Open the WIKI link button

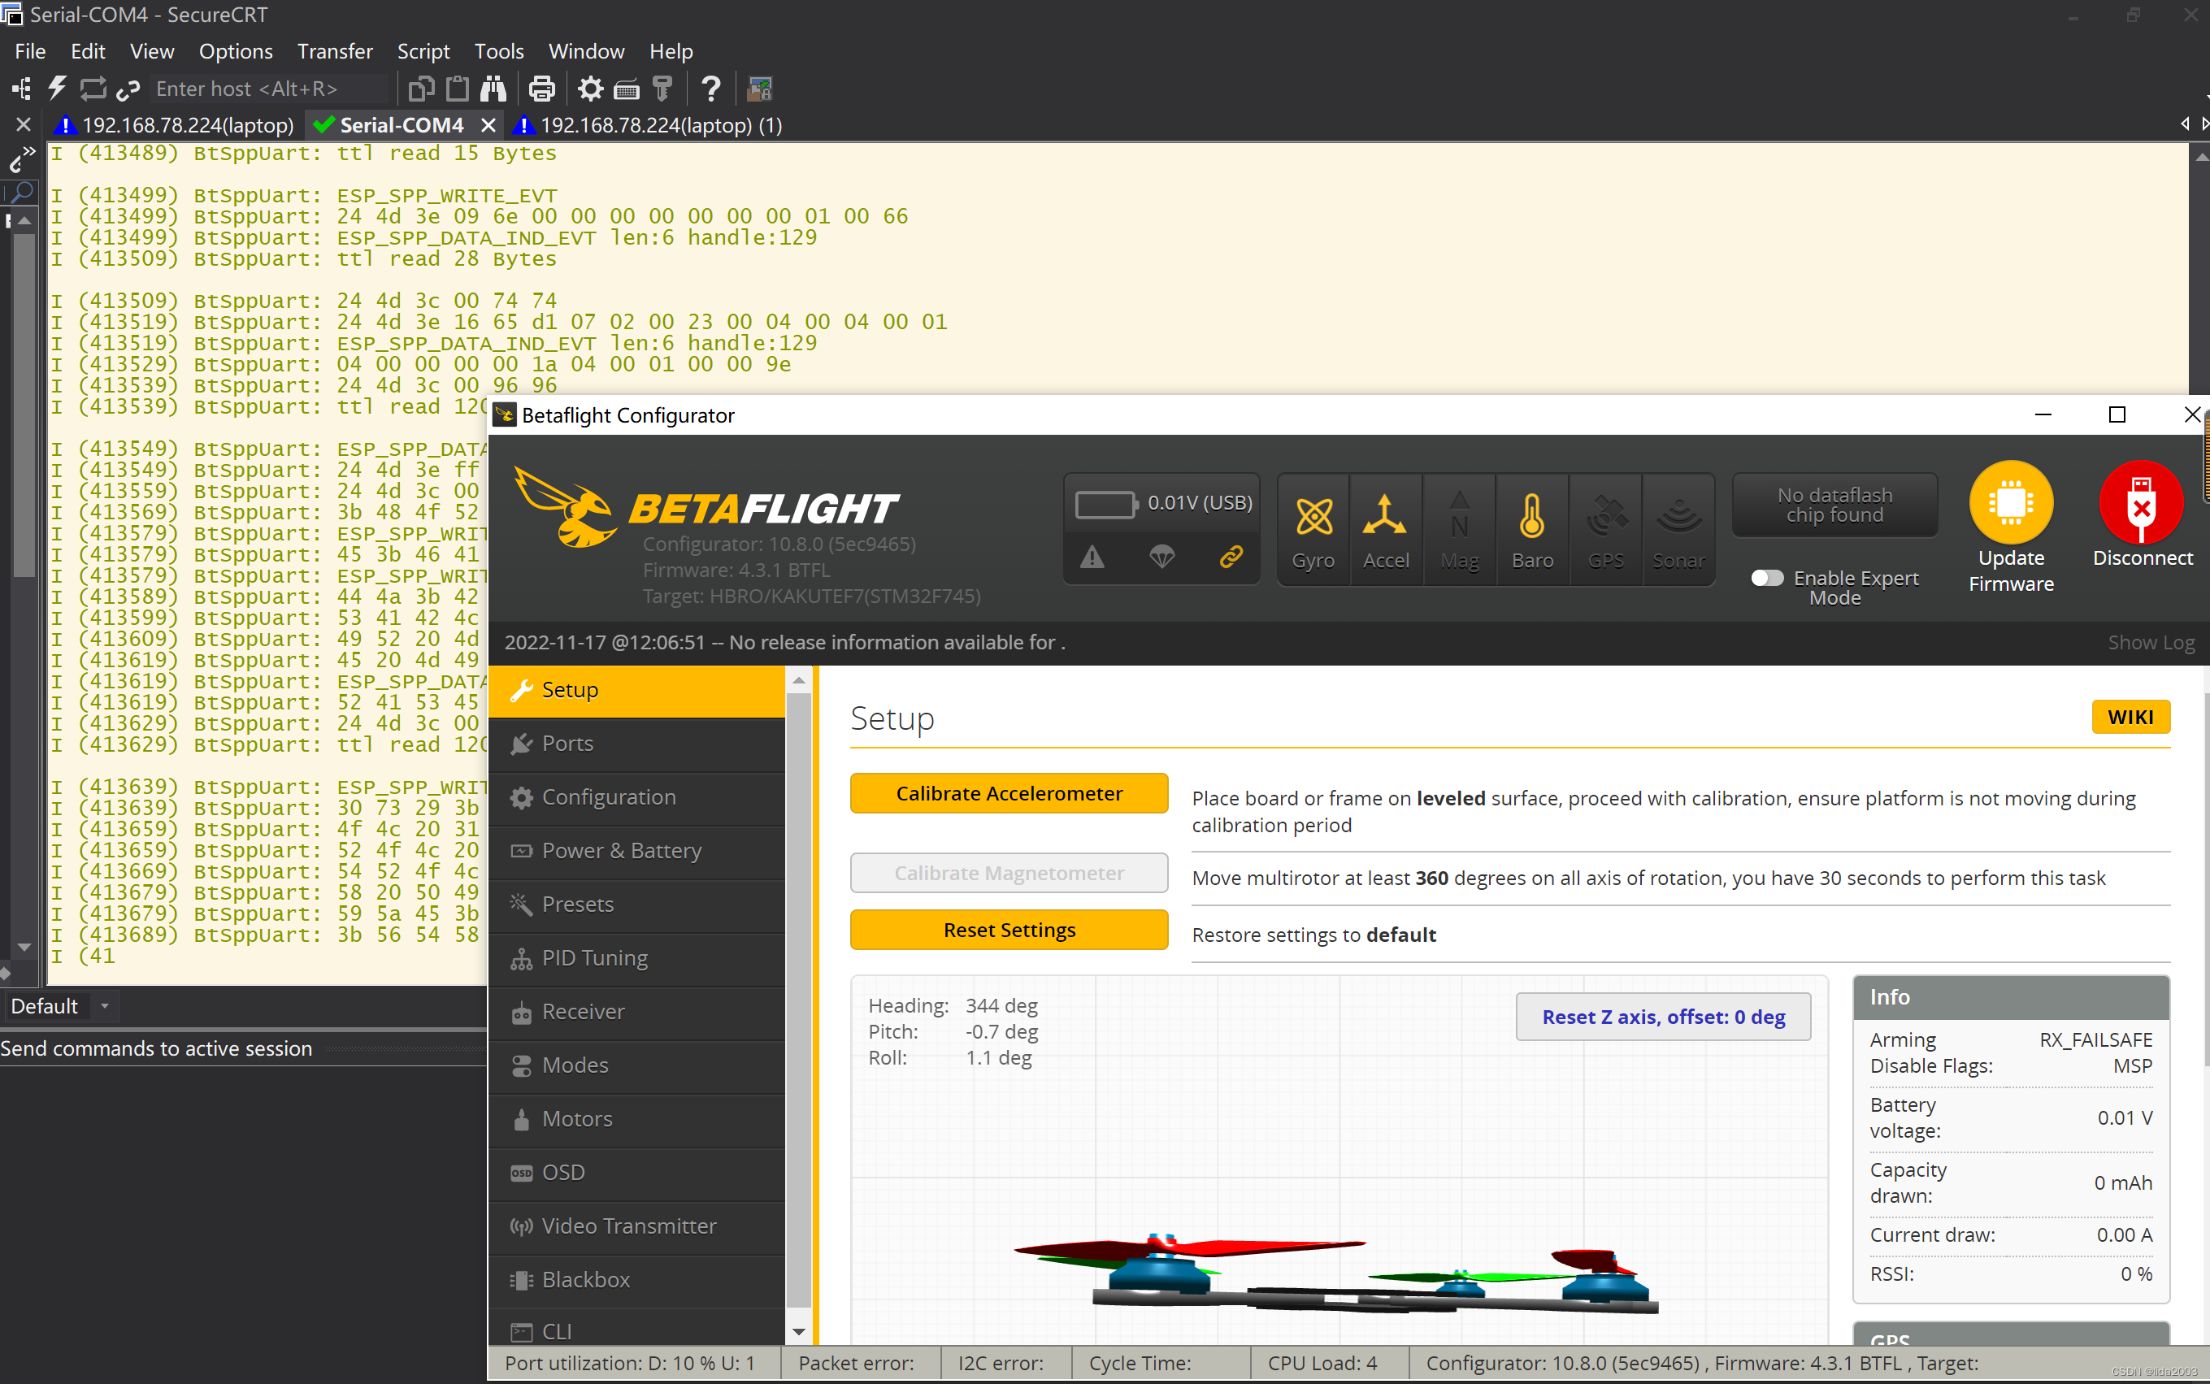click(x=2130, y=717)
